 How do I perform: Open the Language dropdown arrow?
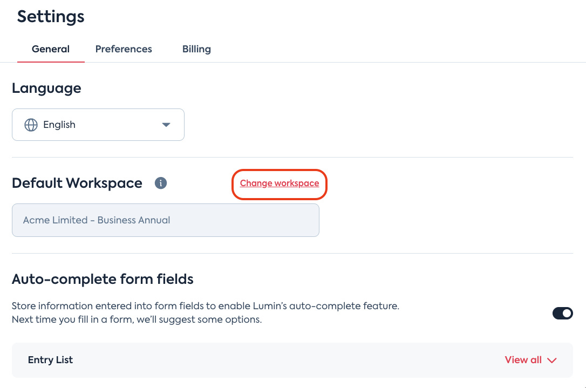(166, 125)
